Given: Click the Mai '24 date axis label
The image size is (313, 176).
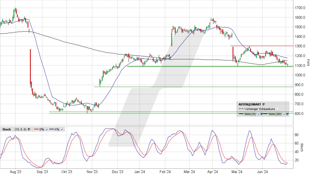Looking at the screenshot, I should coord(237,172).
